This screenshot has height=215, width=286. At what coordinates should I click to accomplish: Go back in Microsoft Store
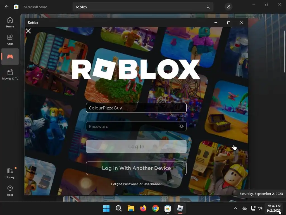[7, 7]
